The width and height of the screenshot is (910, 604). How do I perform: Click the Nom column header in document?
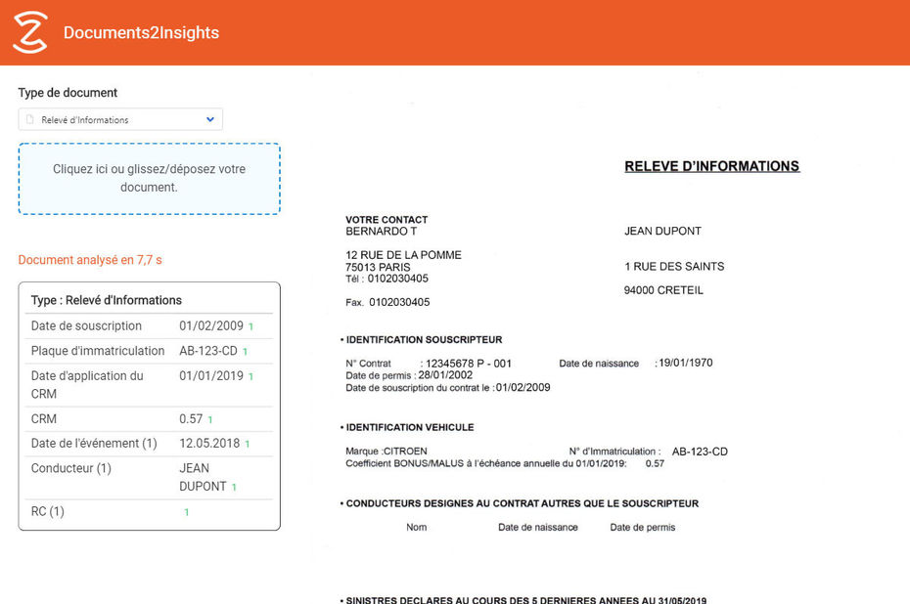click(417, 527)
